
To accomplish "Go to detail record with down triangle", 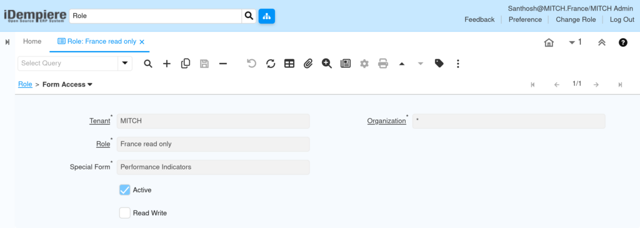I will (x=421, y=64).
